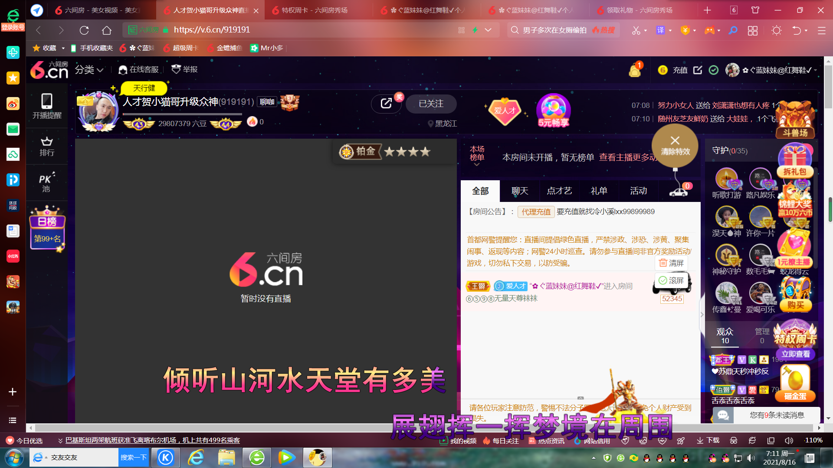Open the 5元畅享 promotion icon
The height and width of the screenshot is (468, 833).
553,111
